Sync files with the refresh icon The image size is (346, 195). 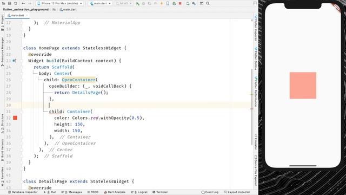click(16, 3)
